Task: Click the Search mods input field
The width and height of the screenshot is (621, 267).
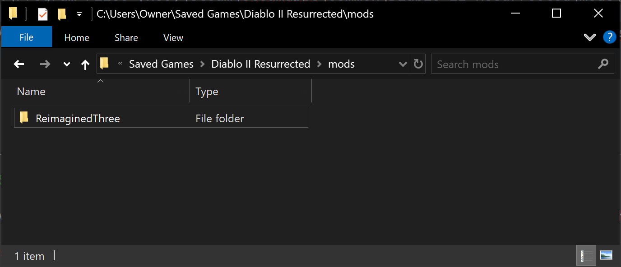Action: tap(514, 64)
